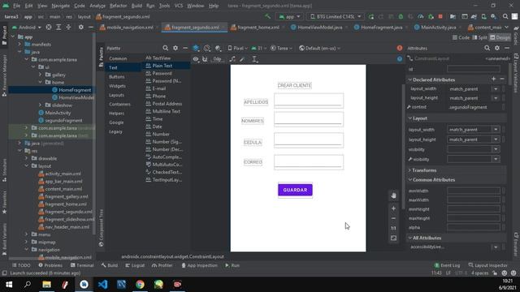Collapse Common Attributes section

pos(410,180)
